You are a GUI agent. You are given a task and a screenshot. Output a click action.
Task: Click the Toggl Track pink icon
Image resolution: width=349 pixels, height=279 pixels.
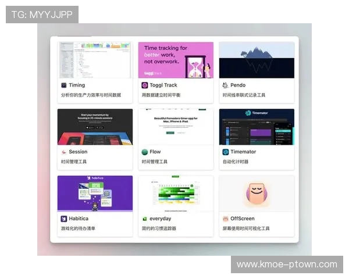point(145,85)
